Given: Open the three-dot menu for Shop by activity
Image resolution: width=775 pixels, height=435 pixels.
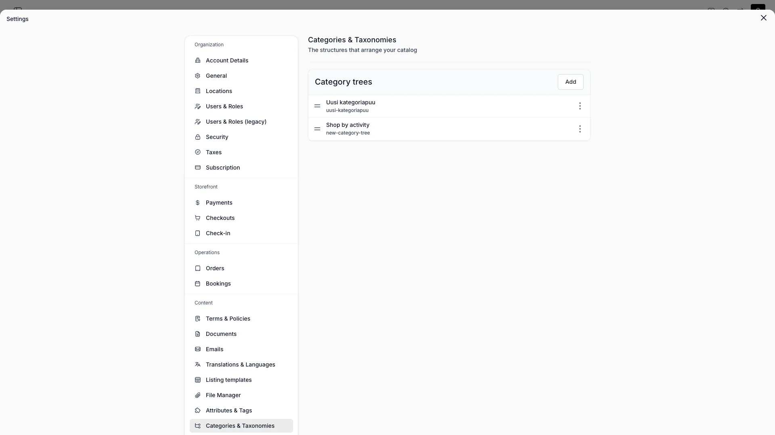Looking at the screenshot, I should (x=580, y=129).
